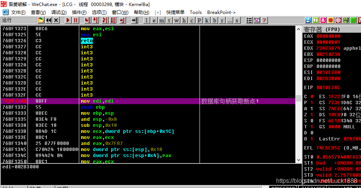Open Patches window with 'P' button
361x188 pixels.
tap(199, 20)
